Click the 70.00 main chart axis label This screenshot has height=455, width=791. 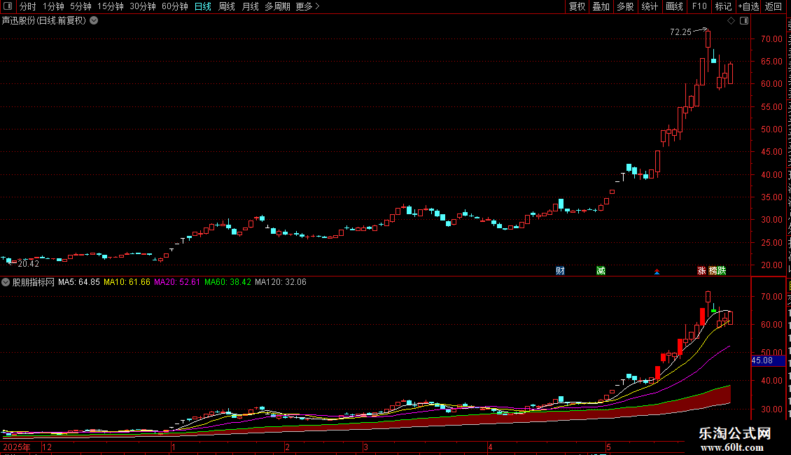pos(772,38)
